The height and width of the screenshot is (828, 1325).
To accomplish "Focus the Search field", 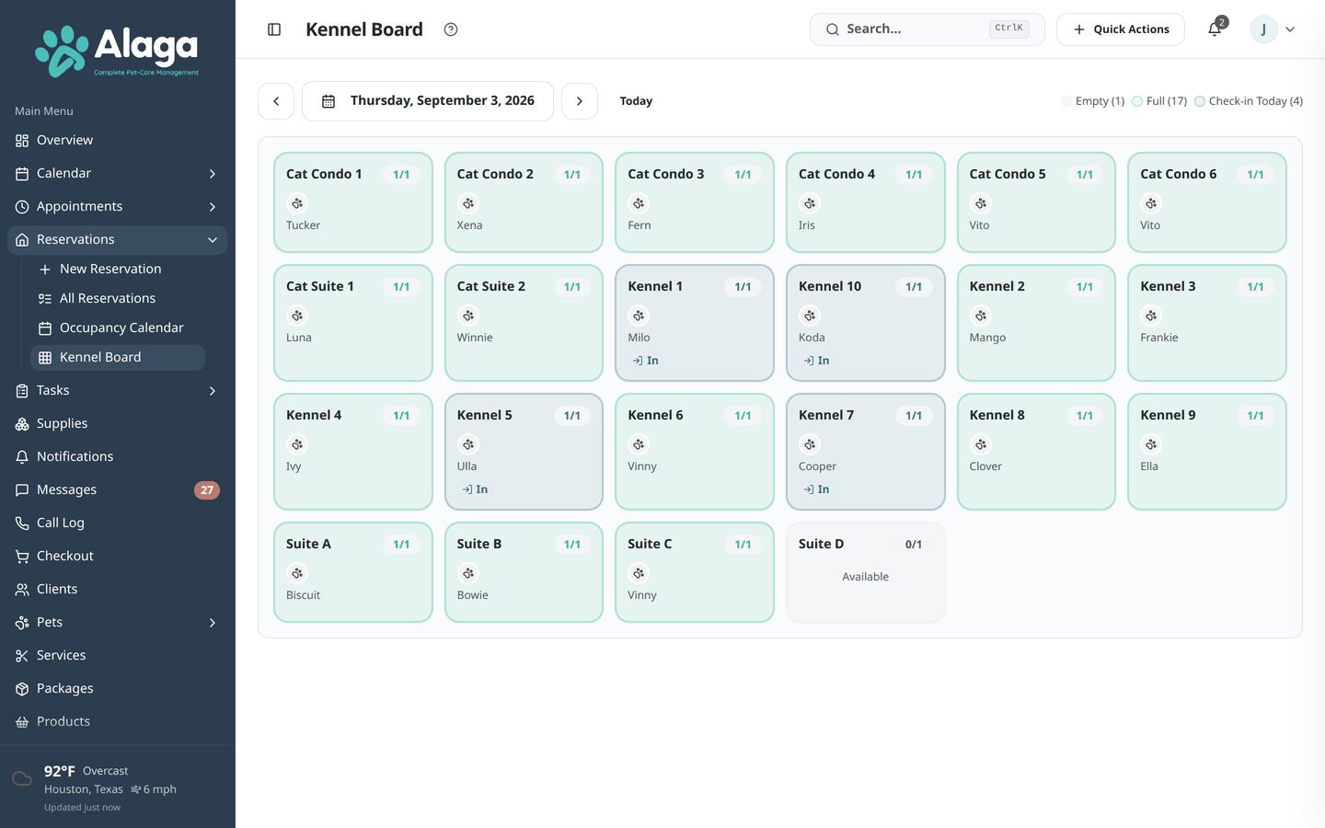I will click(927, 29).
